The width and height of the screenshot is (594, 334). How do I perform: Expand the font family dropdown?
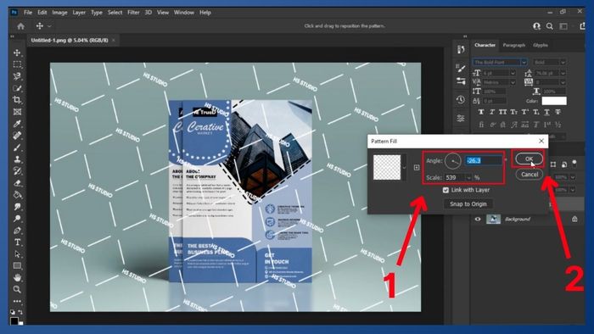[x=524, y=62]
